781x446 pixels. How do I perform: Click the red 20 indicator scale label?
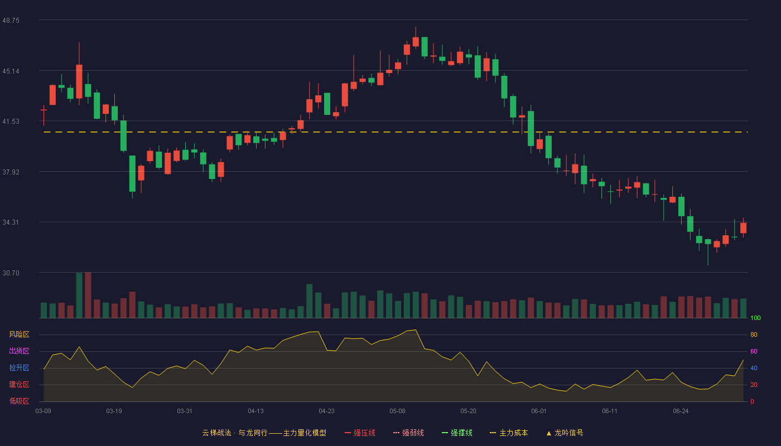(754, 385)
